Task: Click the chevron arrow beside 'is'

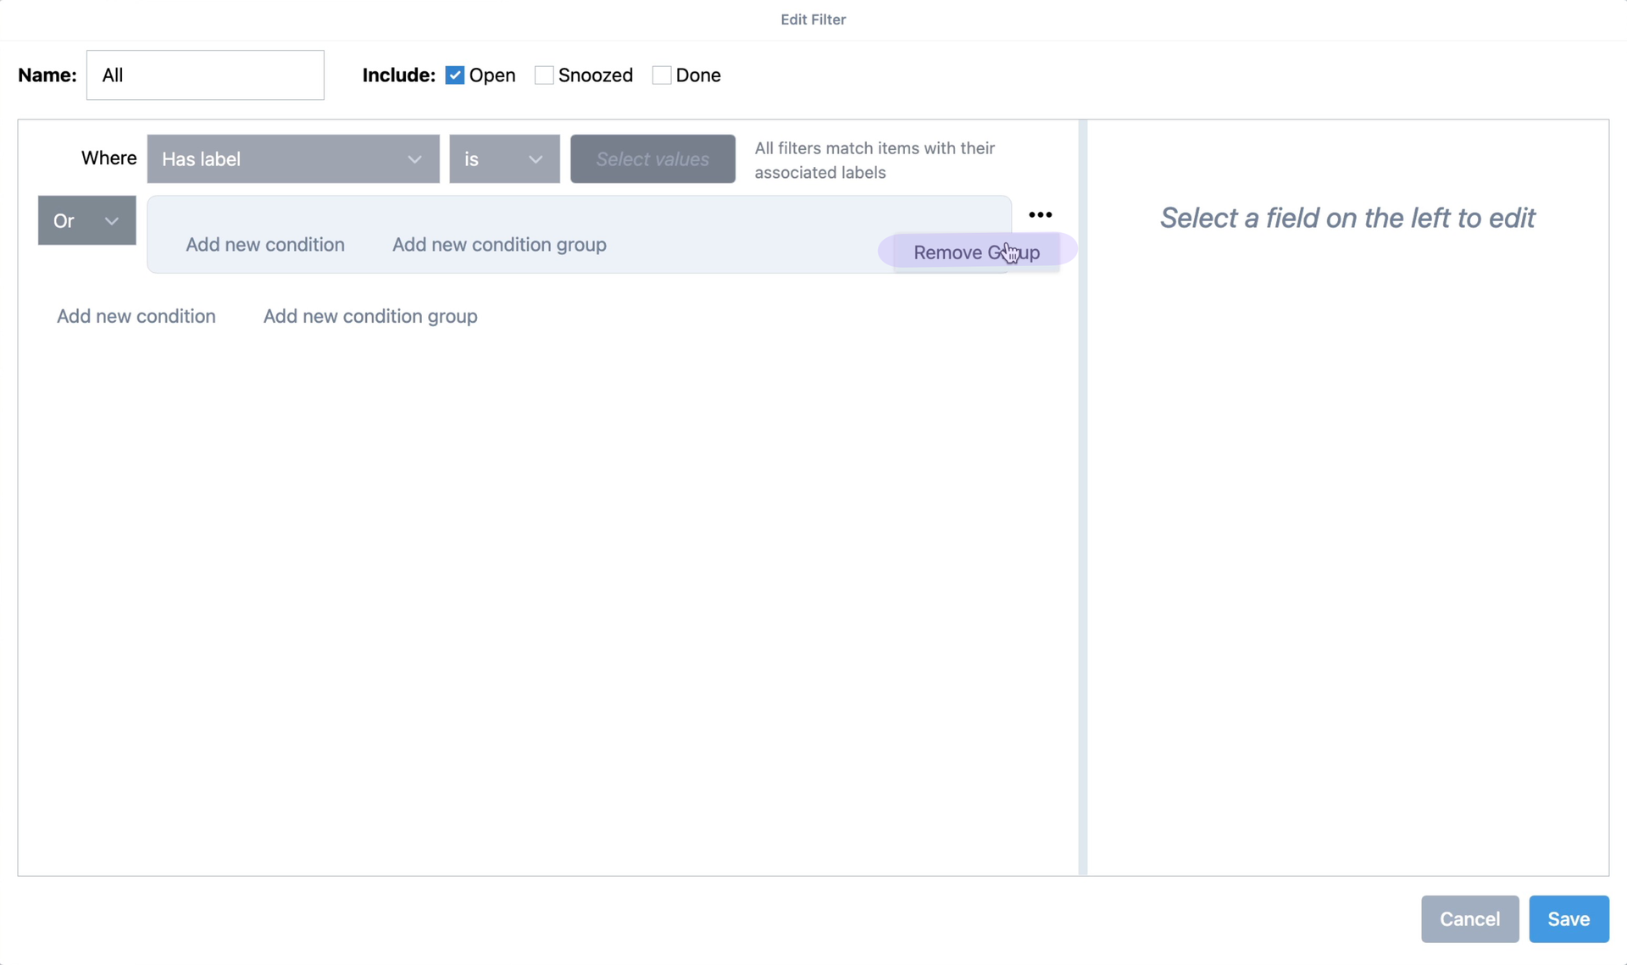Action: click(536, 159)
